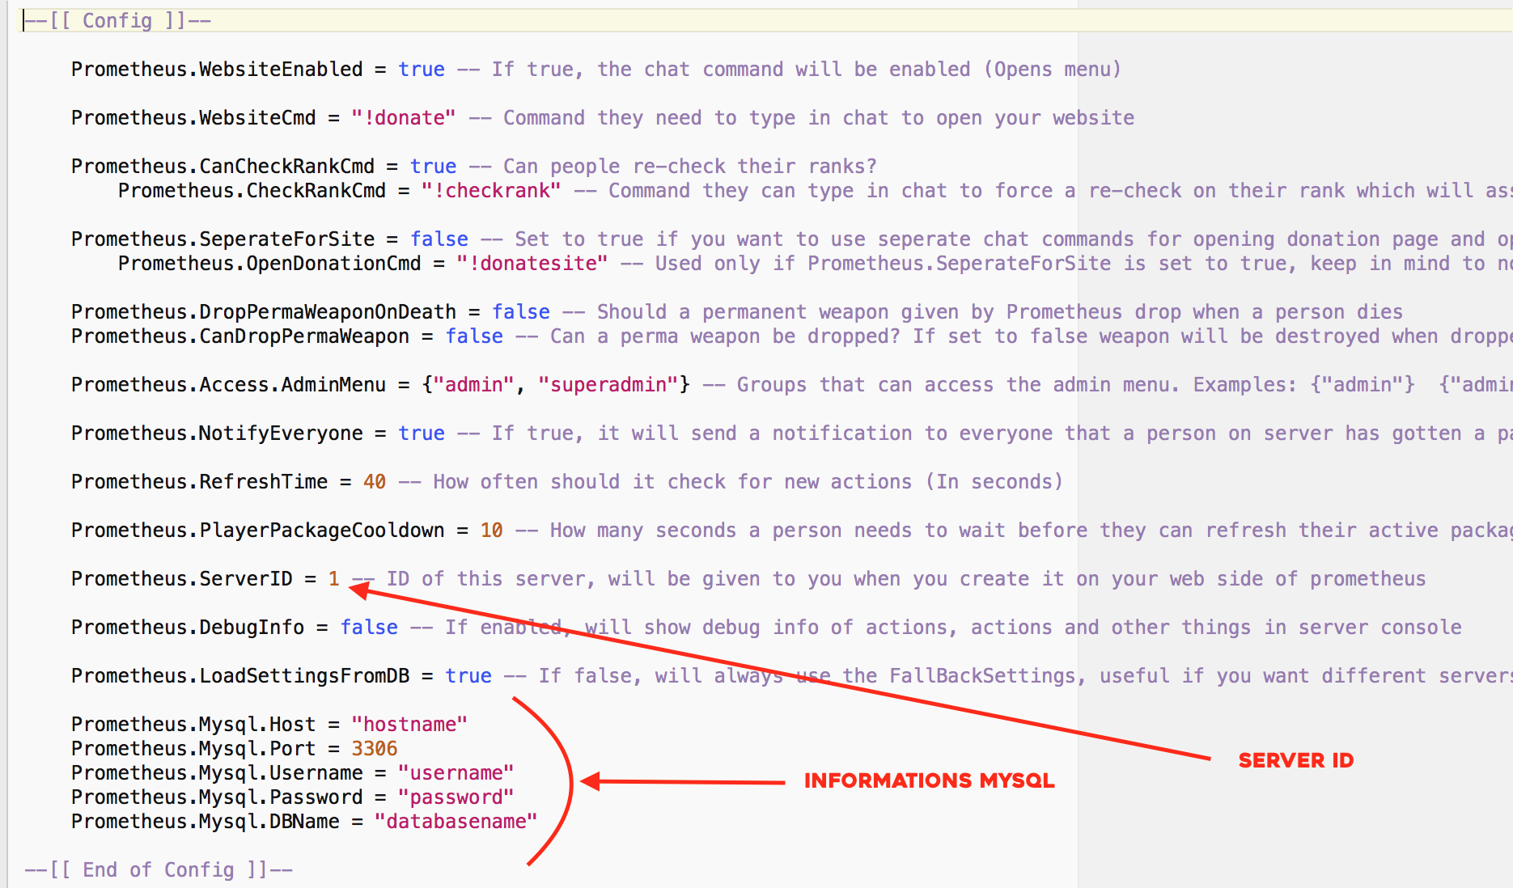This screenshot has height=888, width=1513.
Task: Click 'false' value of DebugInfo
Action: point(369,628)
